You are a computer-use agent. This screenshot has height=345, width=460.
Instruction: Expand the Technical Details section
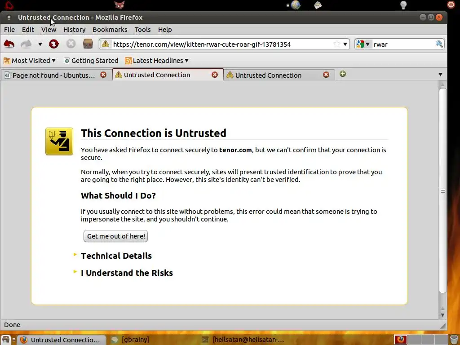(116, 256)
